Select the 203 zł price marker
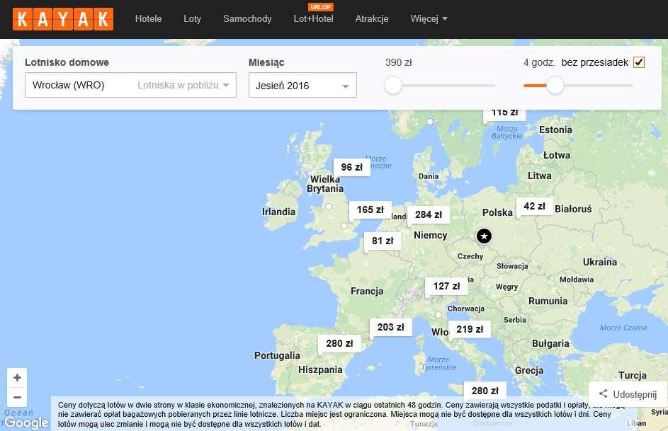668x431 pixels. 390,327
